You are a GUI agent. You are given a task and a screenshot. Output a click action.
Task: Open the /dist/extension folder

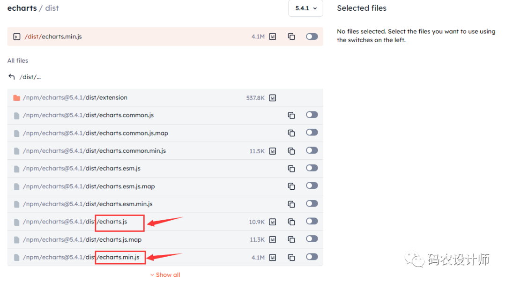(x=75, y=98)
